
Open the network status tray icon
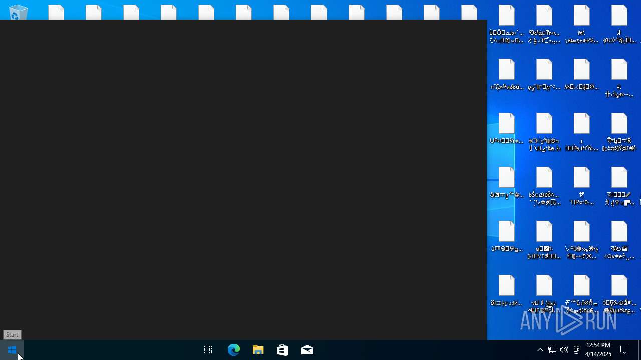[552, 350]
